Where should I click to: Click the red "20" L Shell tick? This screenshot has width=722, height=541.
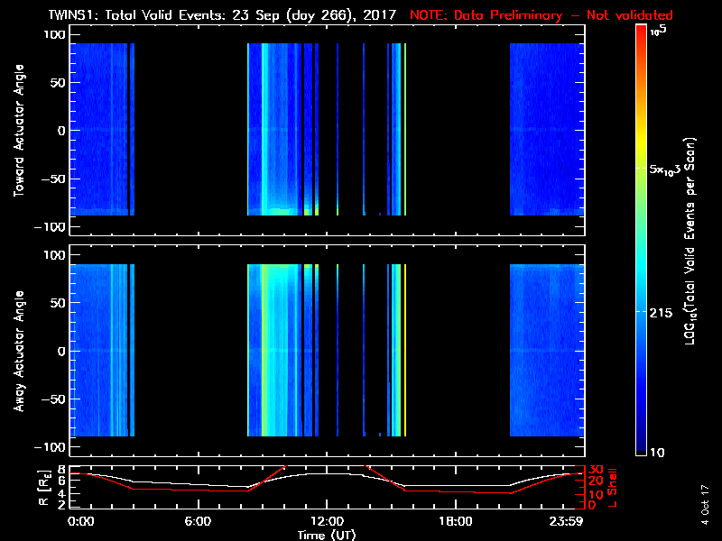pyautogui.click(x=596, y=481)
